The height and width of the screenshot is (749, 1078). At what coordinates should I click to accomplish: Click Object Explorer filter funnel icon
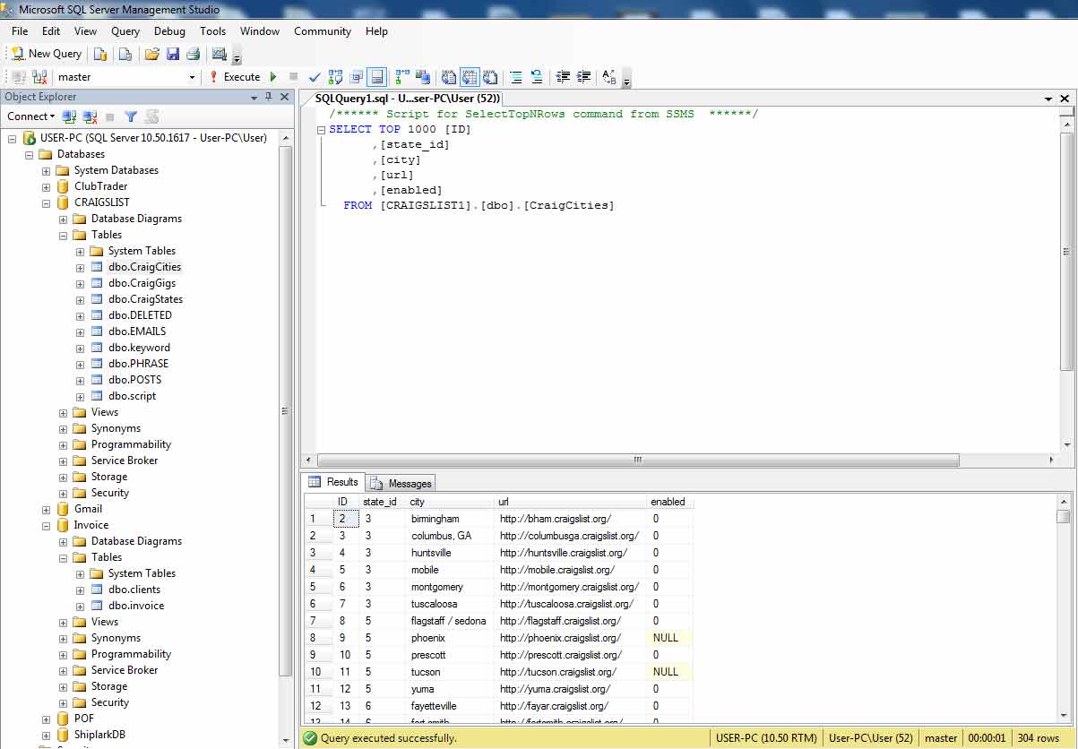tap(131, 116)
